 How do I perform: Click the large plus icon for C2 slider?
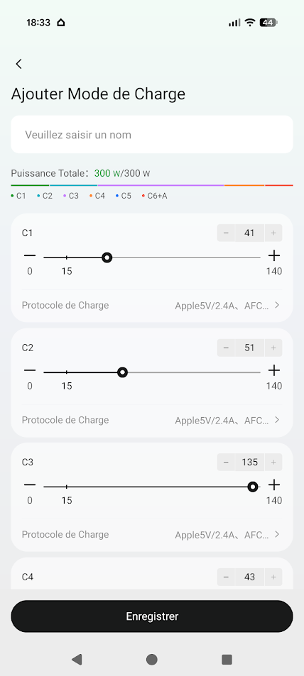(x=274, y=370)
